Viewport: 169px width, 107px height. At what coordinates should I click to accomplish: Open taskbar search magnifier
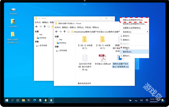[12, 100]
